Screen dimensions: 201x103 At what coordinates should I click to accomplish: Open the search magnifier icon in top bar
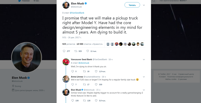pyautogui.click(x=154, y=1)
